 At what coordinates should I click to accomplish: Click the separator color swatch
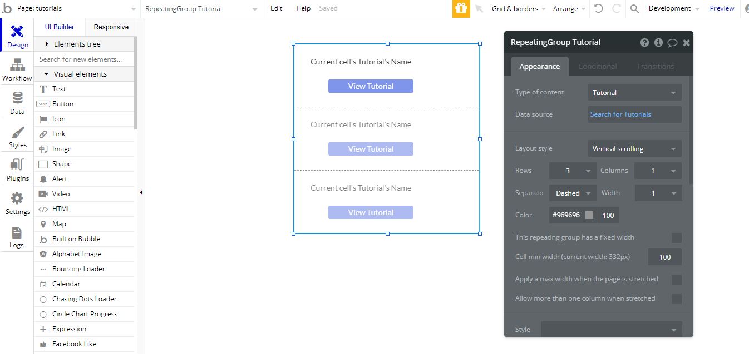[589, 215]
